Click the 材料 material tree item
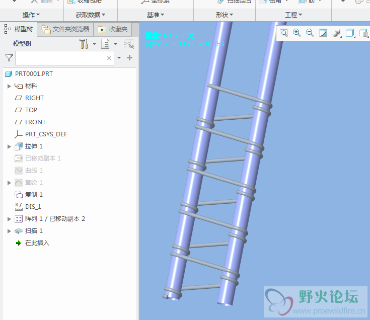This screenshot has width=370, height=320. coord(31,86)
